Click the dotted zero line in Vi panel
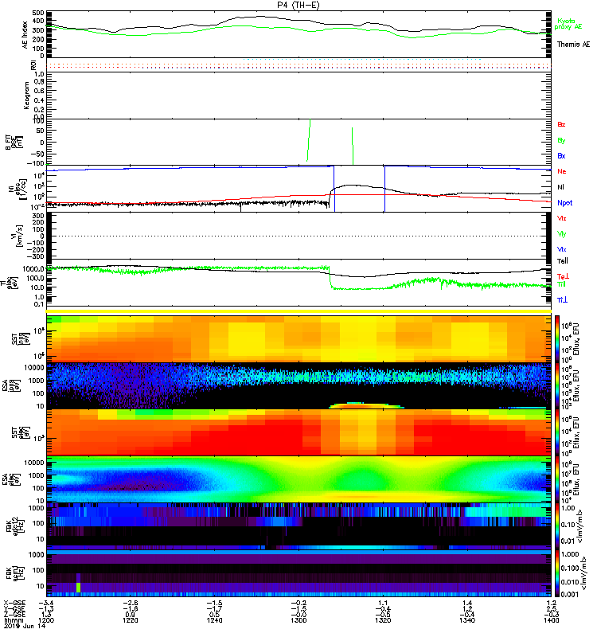Viewport: 597px width, 637px height. (298, 236)
